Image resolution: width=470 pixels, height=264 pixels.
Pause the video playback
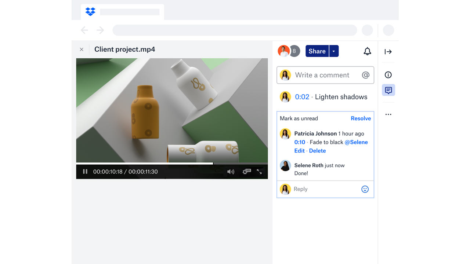click(85, 172)
